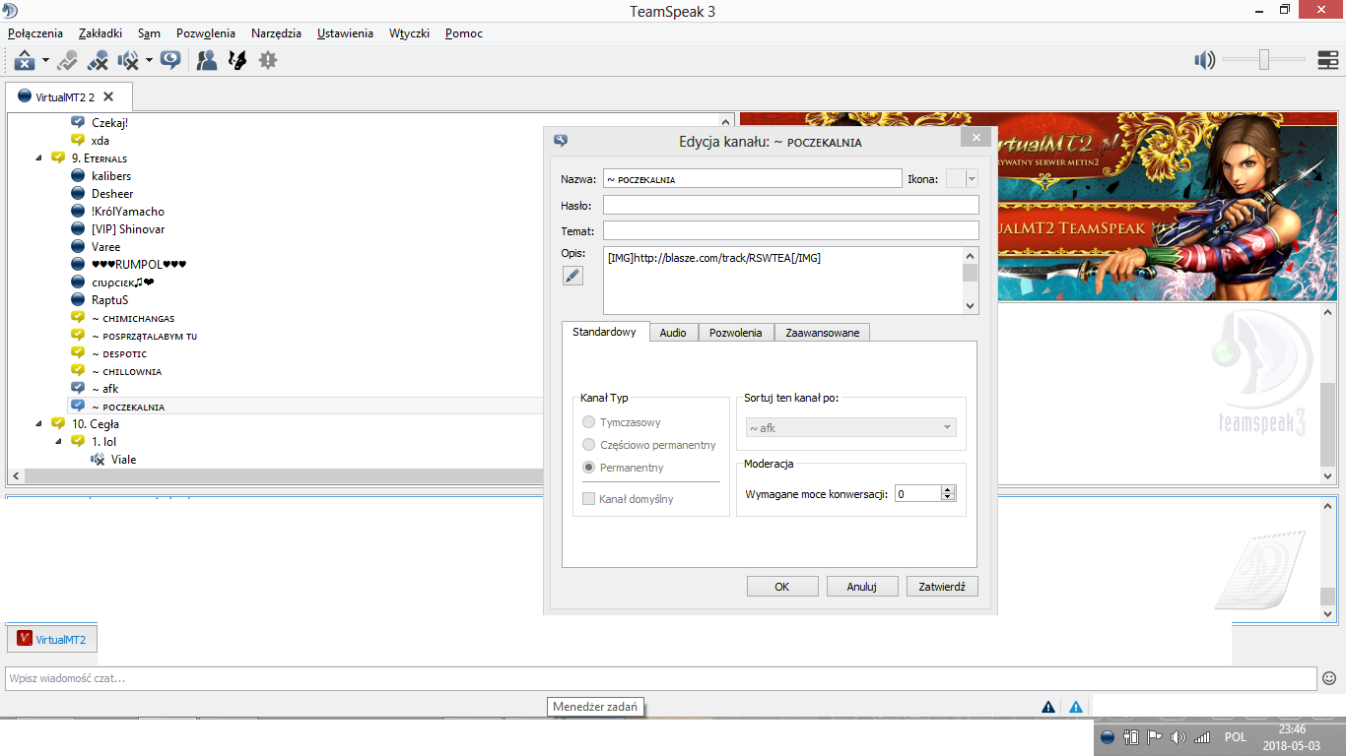Image resolution: width=1346 pixels, height=756 pixels.
Task: Click the VirtualMT2 chat tab at bottom
Action: point(52,639)
